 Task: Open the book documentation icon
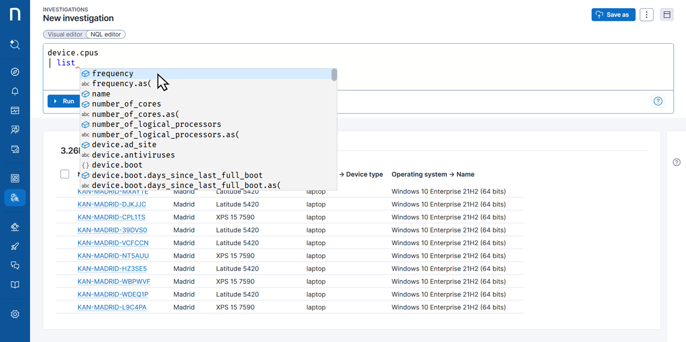(15, 285)
